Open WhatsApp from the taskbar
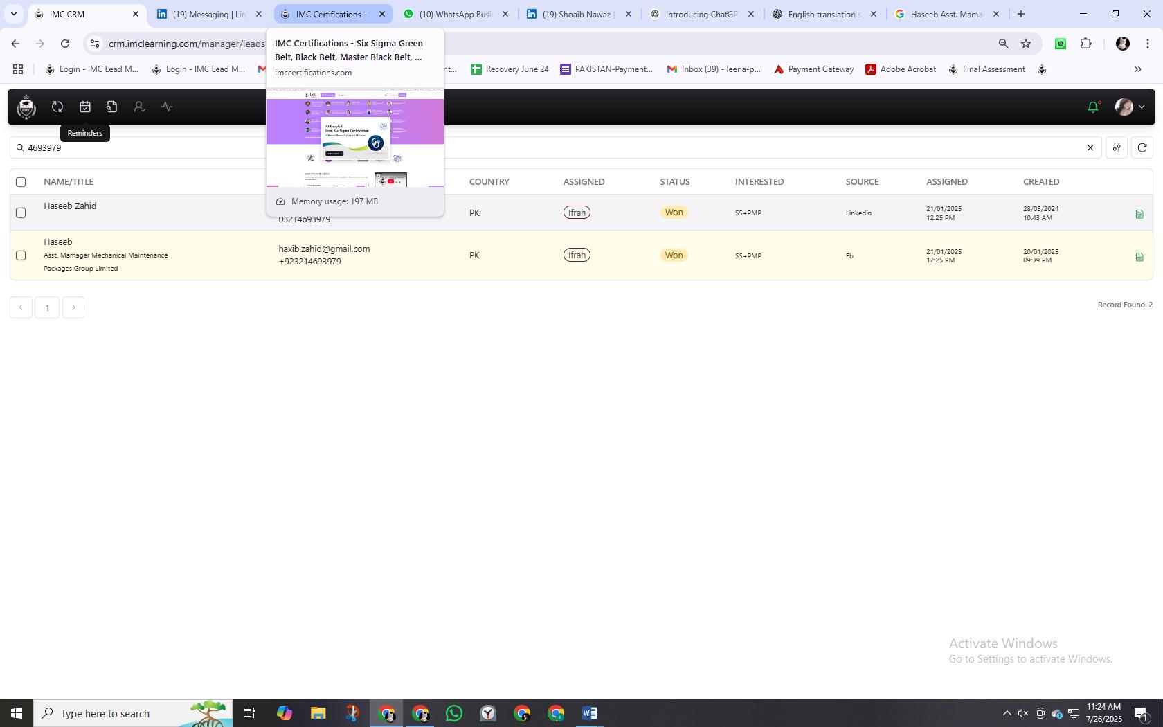Screen dimensions: 1163x727 (454, 713)
